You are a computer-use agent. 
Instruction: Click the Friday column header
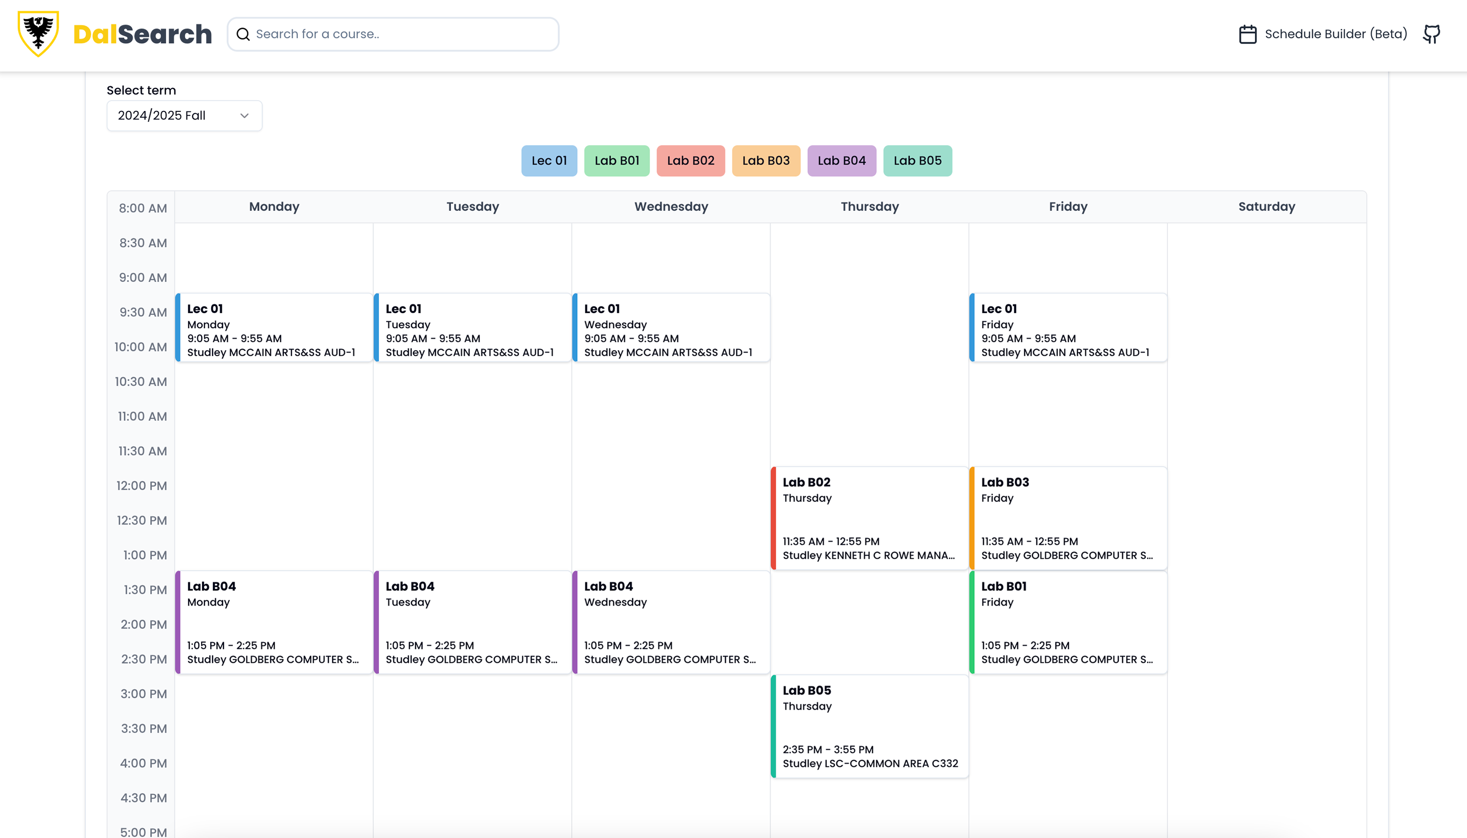pos(1068,207)
